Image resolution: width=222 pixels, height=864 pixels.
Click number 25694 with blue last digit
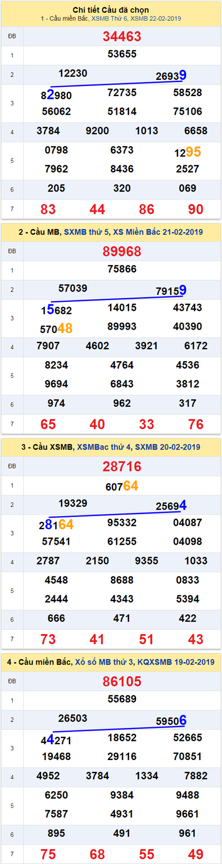171,506
